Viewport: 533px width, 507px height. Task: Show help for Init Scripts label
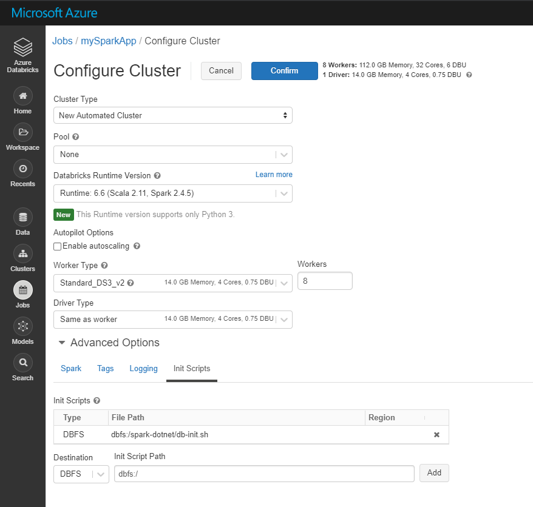click(x=97, y=400)
